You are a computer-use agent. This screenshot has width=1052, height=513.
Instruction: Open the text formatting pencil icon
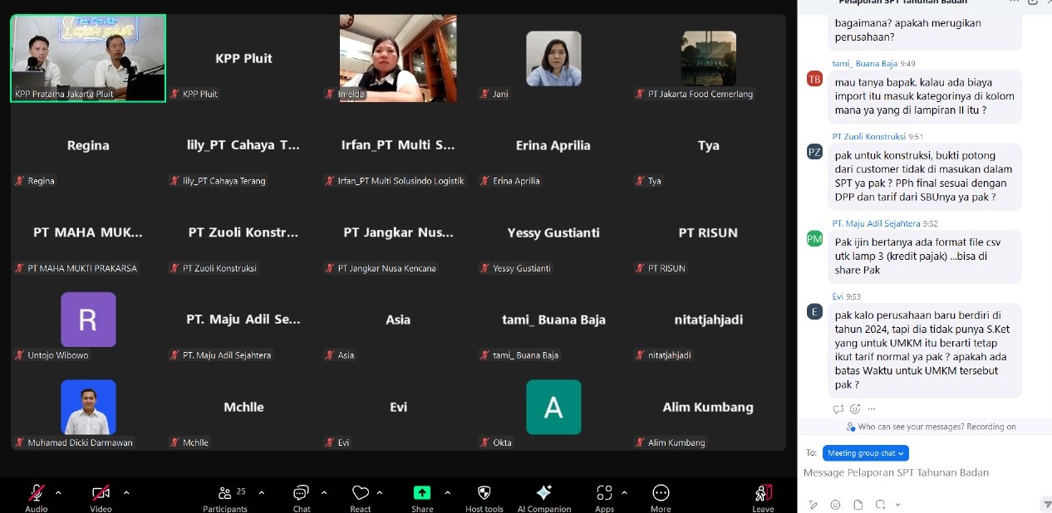tap(813, 504)
